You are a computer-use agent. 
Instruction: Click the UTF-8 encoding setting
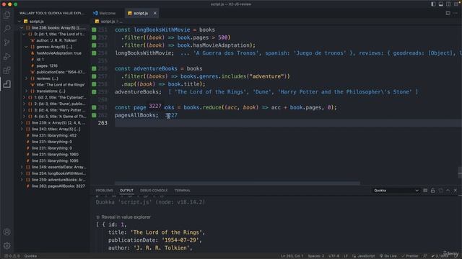[334, 256]
